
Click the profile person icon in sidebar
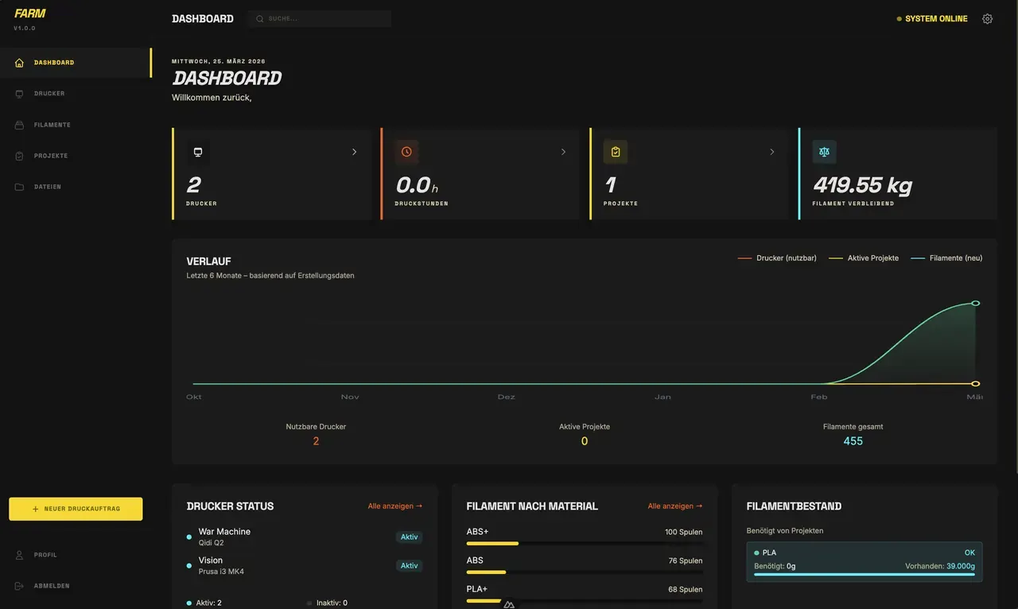coord(19,555)
